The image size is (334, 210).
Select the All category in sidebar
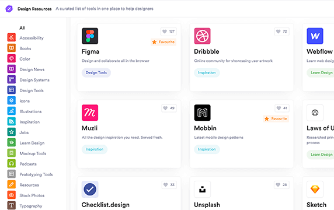pos(22,28)
